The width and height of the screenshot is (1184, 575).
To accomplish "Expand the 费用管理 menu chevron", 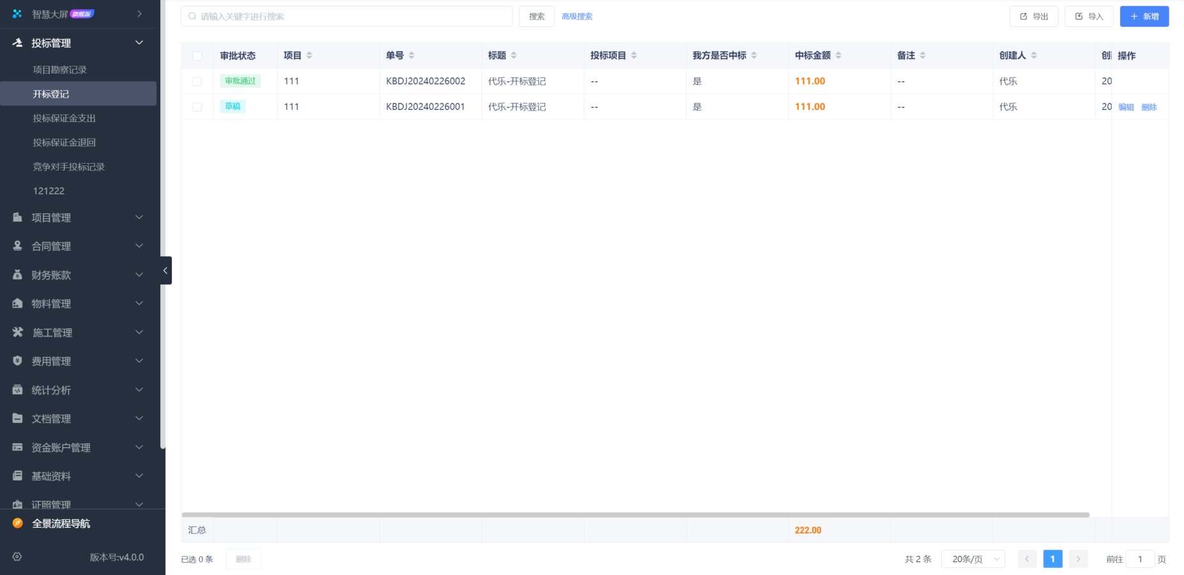I will 139,360.
